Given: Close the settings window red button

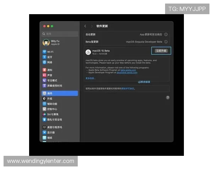Looking at the screenshot, I should (x=44, y=26).
